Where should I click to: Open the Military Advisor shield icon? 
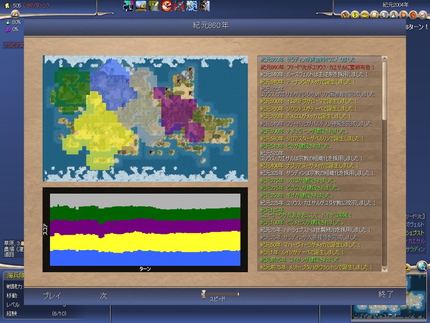384,15
